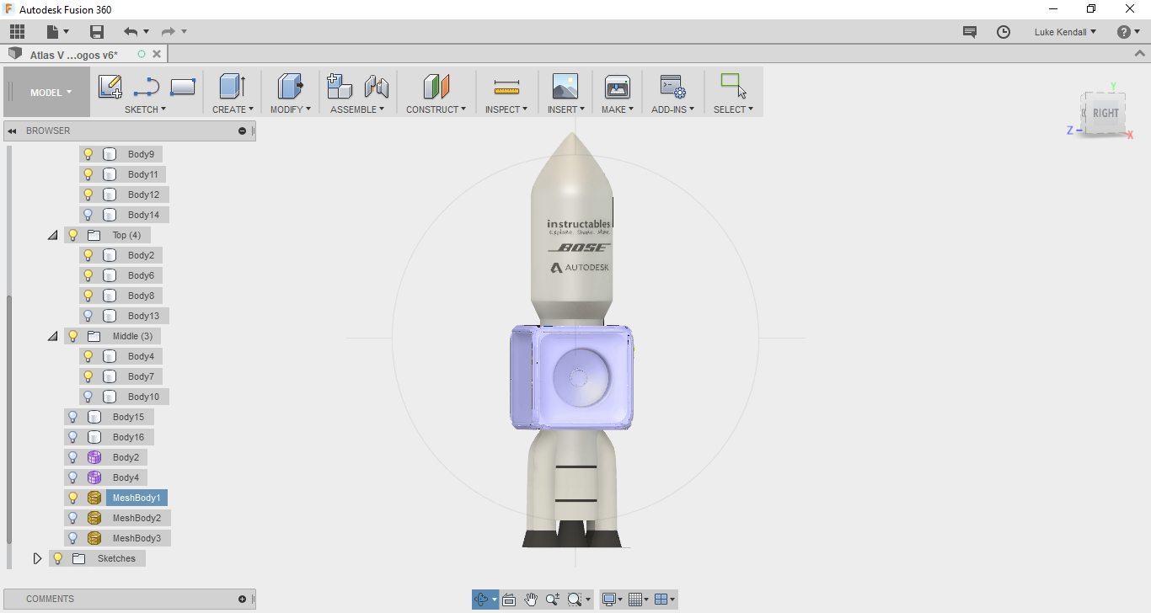Select Body10 in the Middle folder
The image size is (1151, 613).
click(x=143, y=397)
